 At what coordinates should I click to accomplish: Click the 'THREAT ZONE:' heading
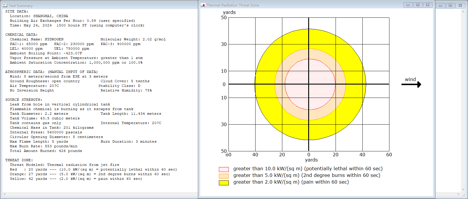19,160
